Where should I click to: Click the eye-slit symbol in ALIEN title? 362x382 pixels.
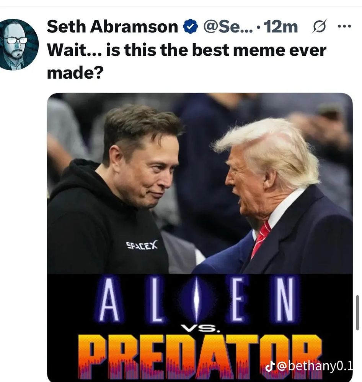coord(196,300)
